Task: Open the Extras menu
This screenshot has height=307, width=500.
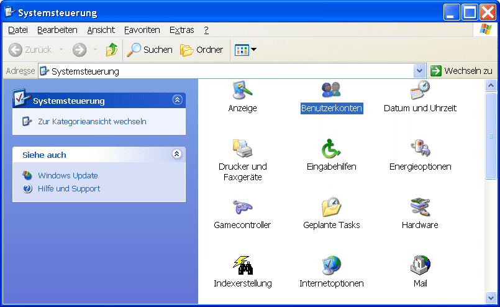Action: 182,30
